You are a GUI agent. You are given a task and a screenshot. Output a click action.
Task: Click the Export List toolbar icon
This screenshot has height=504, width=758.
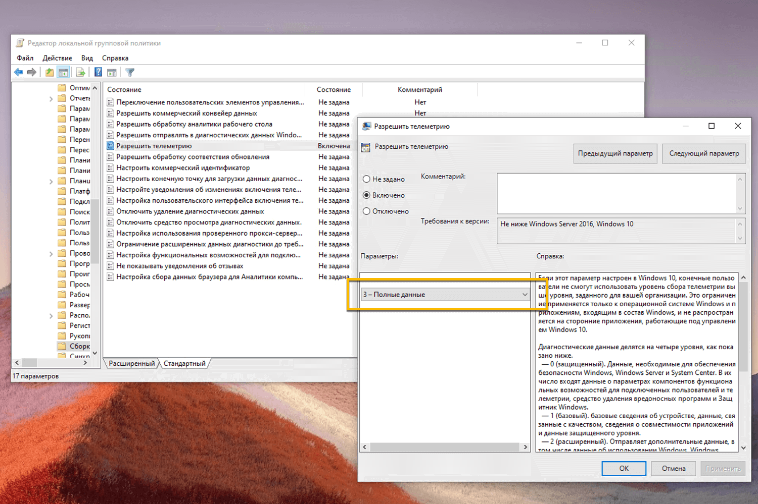[80, 72]
